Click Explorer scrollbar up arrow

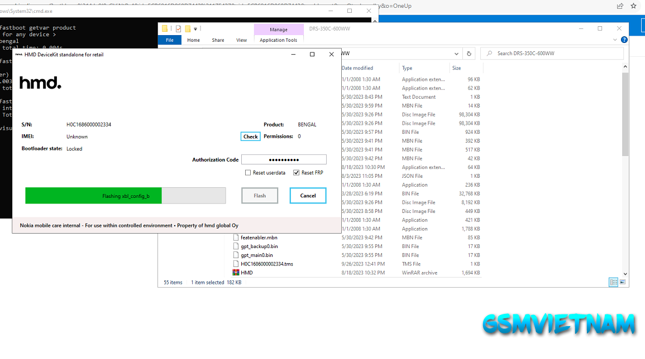tap(625, 66)
